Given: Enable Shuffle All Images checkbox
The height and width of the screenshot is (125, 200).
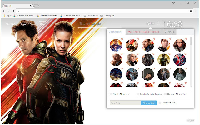Looking at the screenshot, I should pos(111,94).
